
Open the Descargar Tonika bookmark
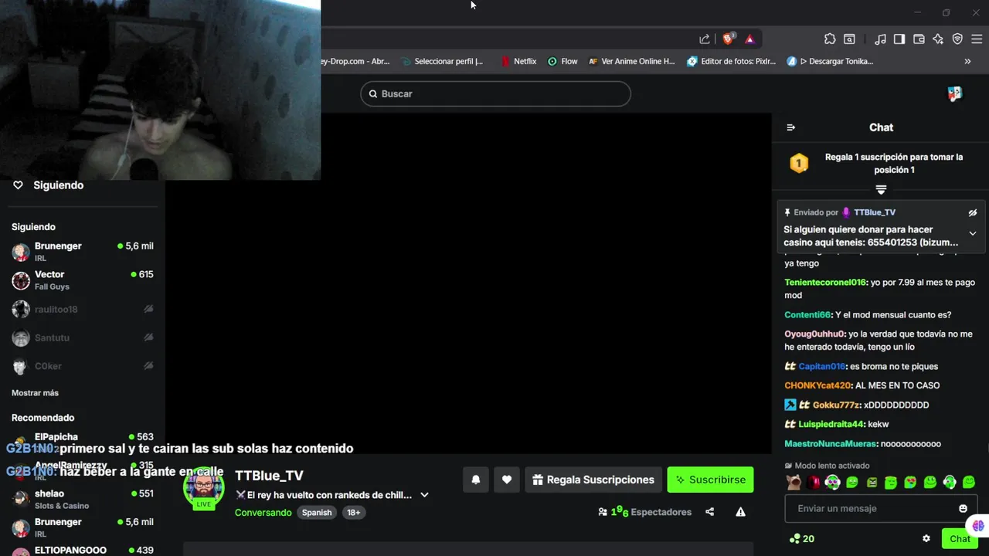click(830, 61)
